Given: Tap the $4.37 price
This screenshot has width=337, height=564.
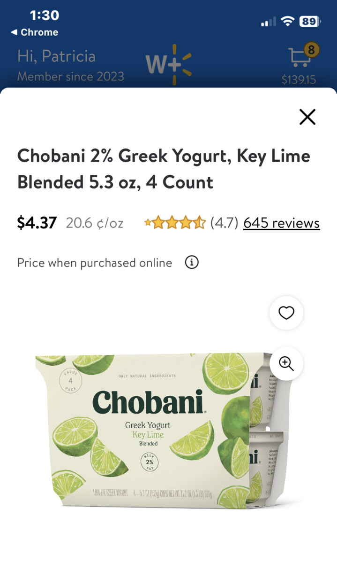Looking at the screenshot, I should point(37,222).
